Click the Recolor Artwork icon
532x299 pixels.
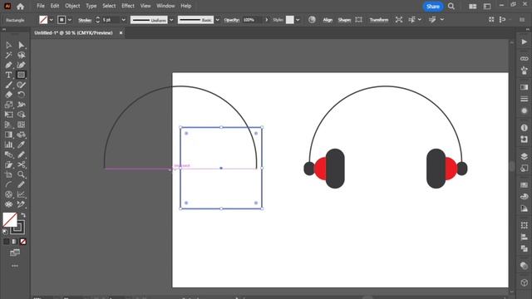click(x=312, y=20)
